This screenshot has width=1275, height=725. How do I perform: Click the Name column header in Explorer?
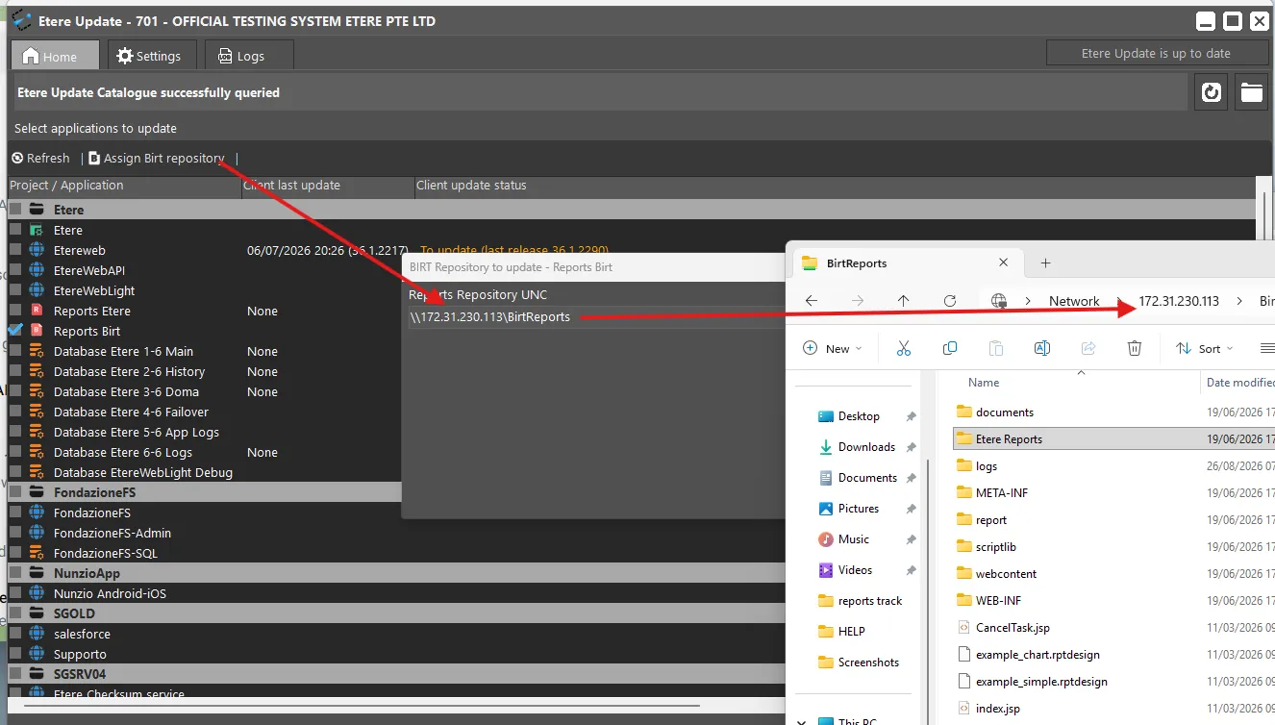pyautogui.click(x=984, y=383)
